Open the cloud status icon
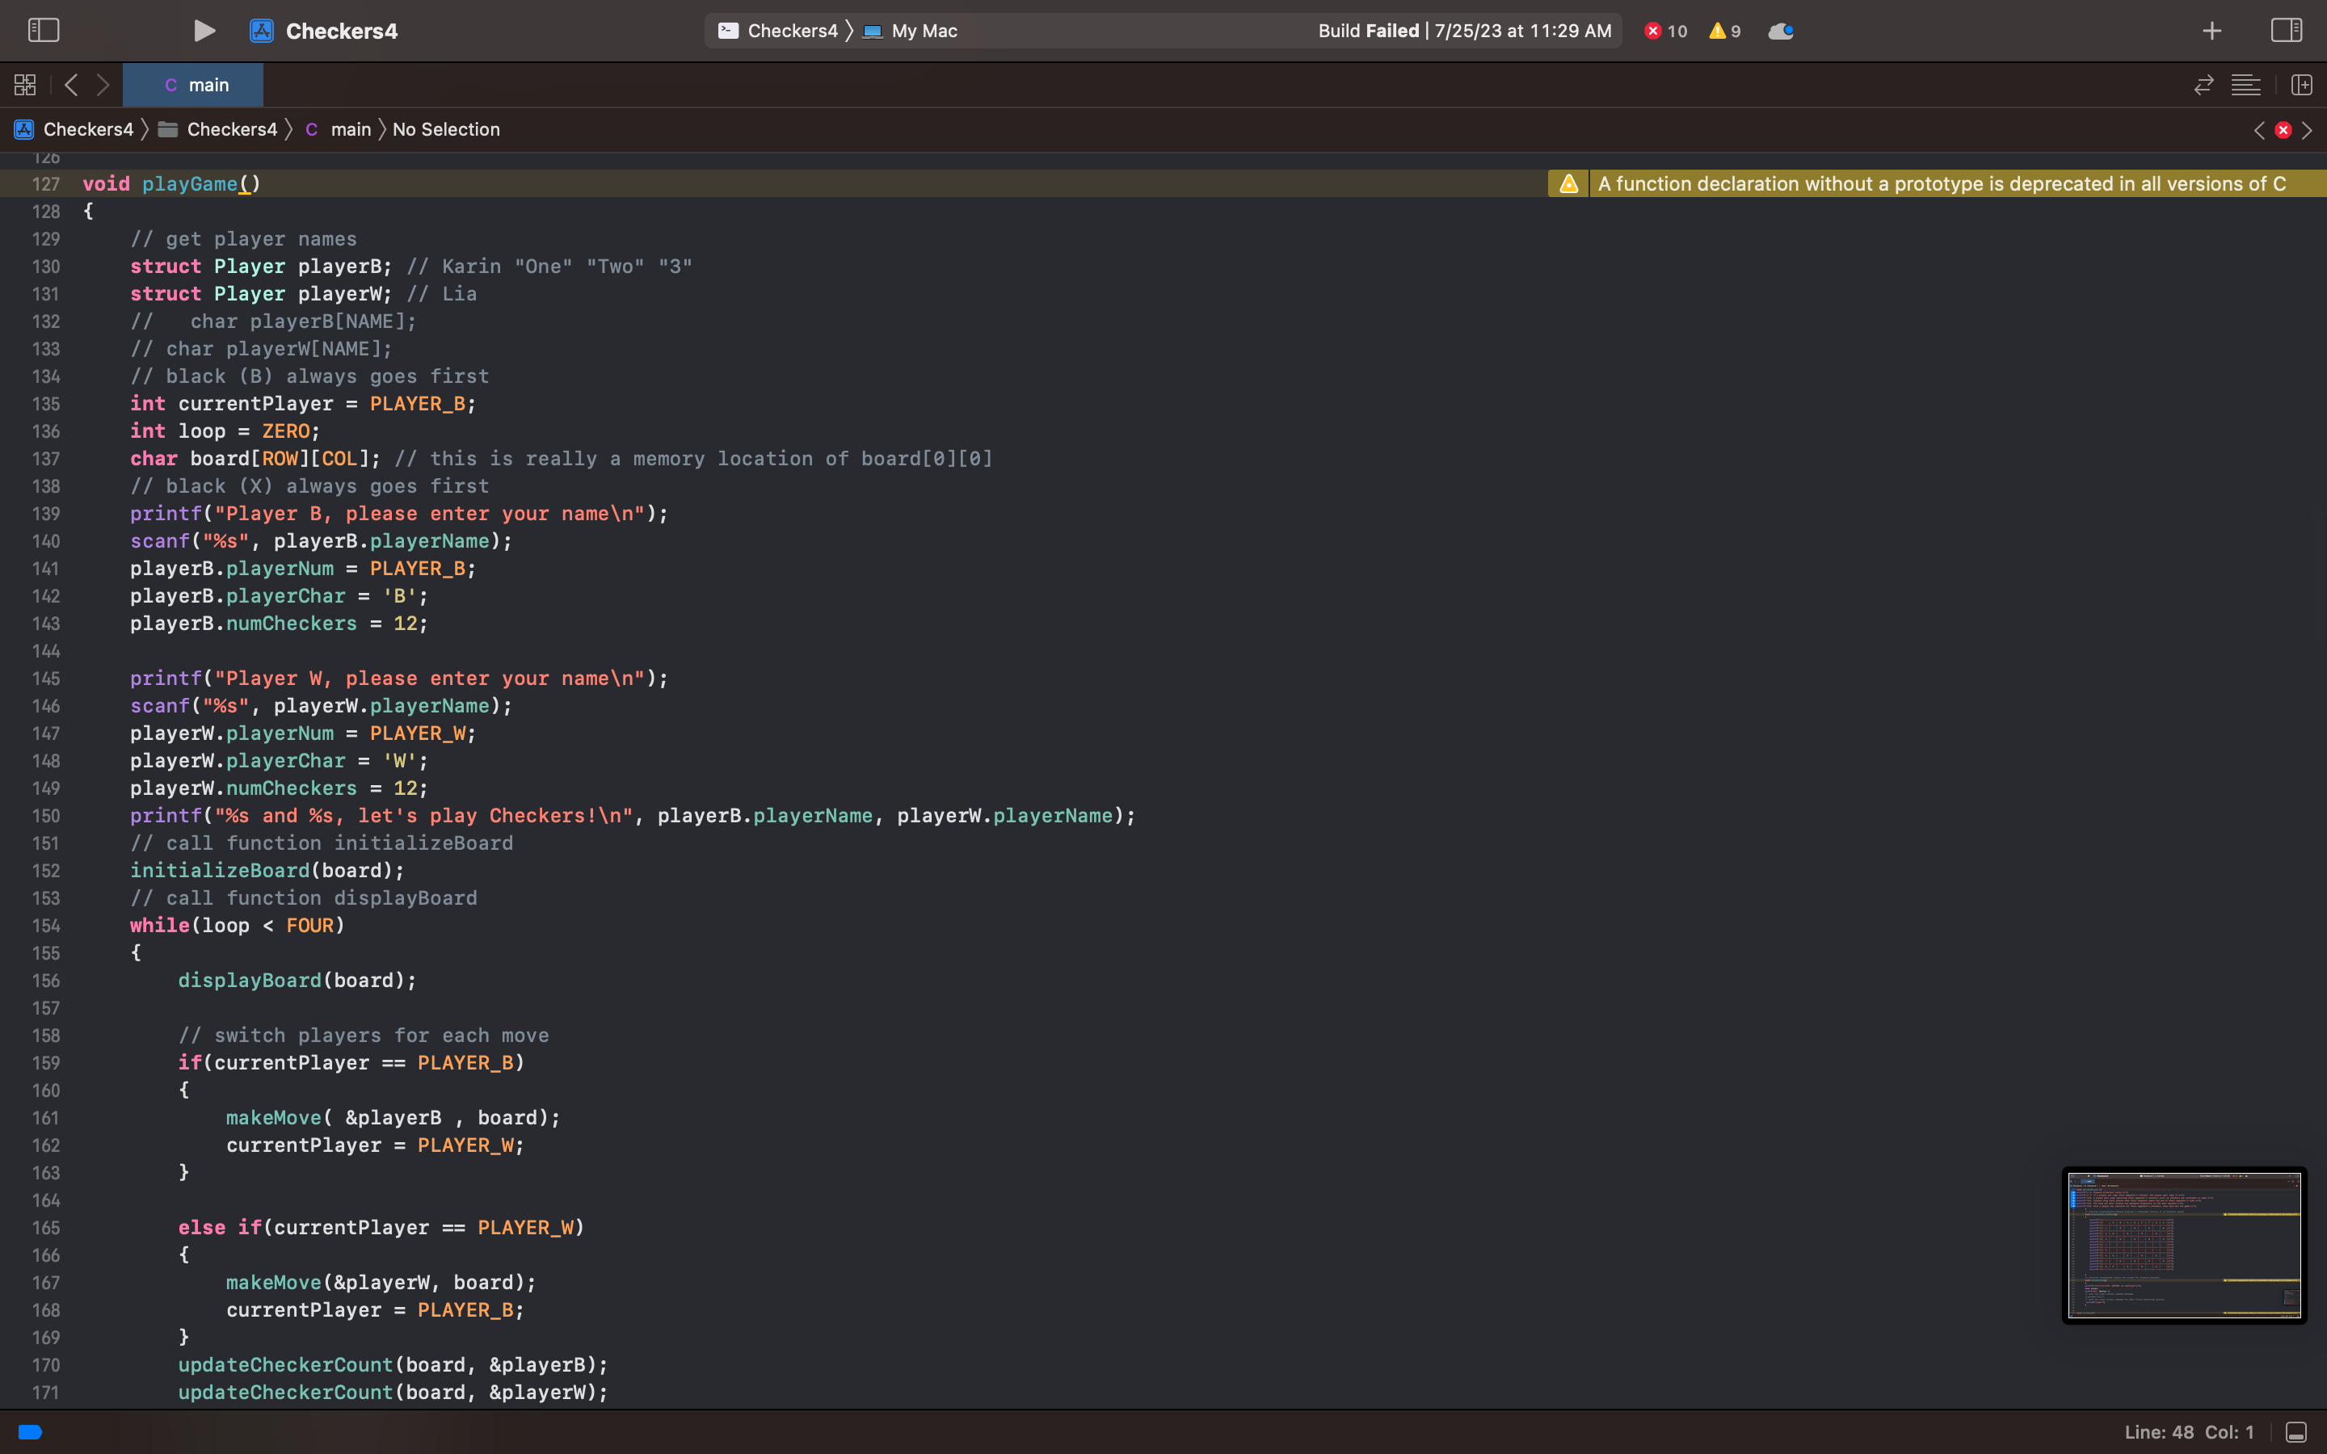This screenshot has width=2327, height=1454. point(1780,31)
